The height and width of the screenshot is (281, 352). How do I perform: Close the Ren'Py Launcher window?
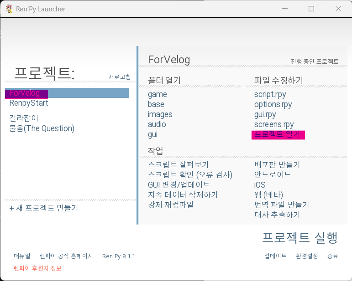click(338, 9)
